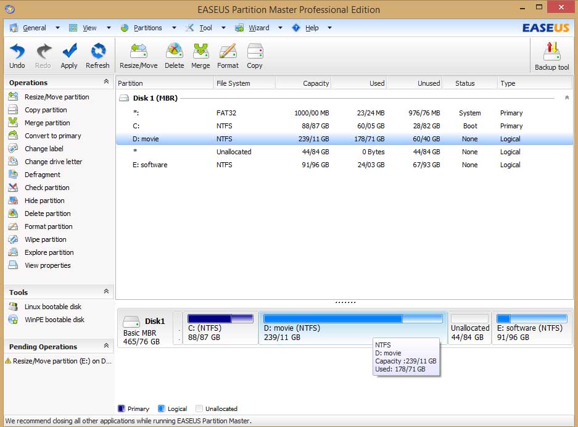
Task: Collapse the Disk 1 (MBR) group
Action: tap(567, 98)
